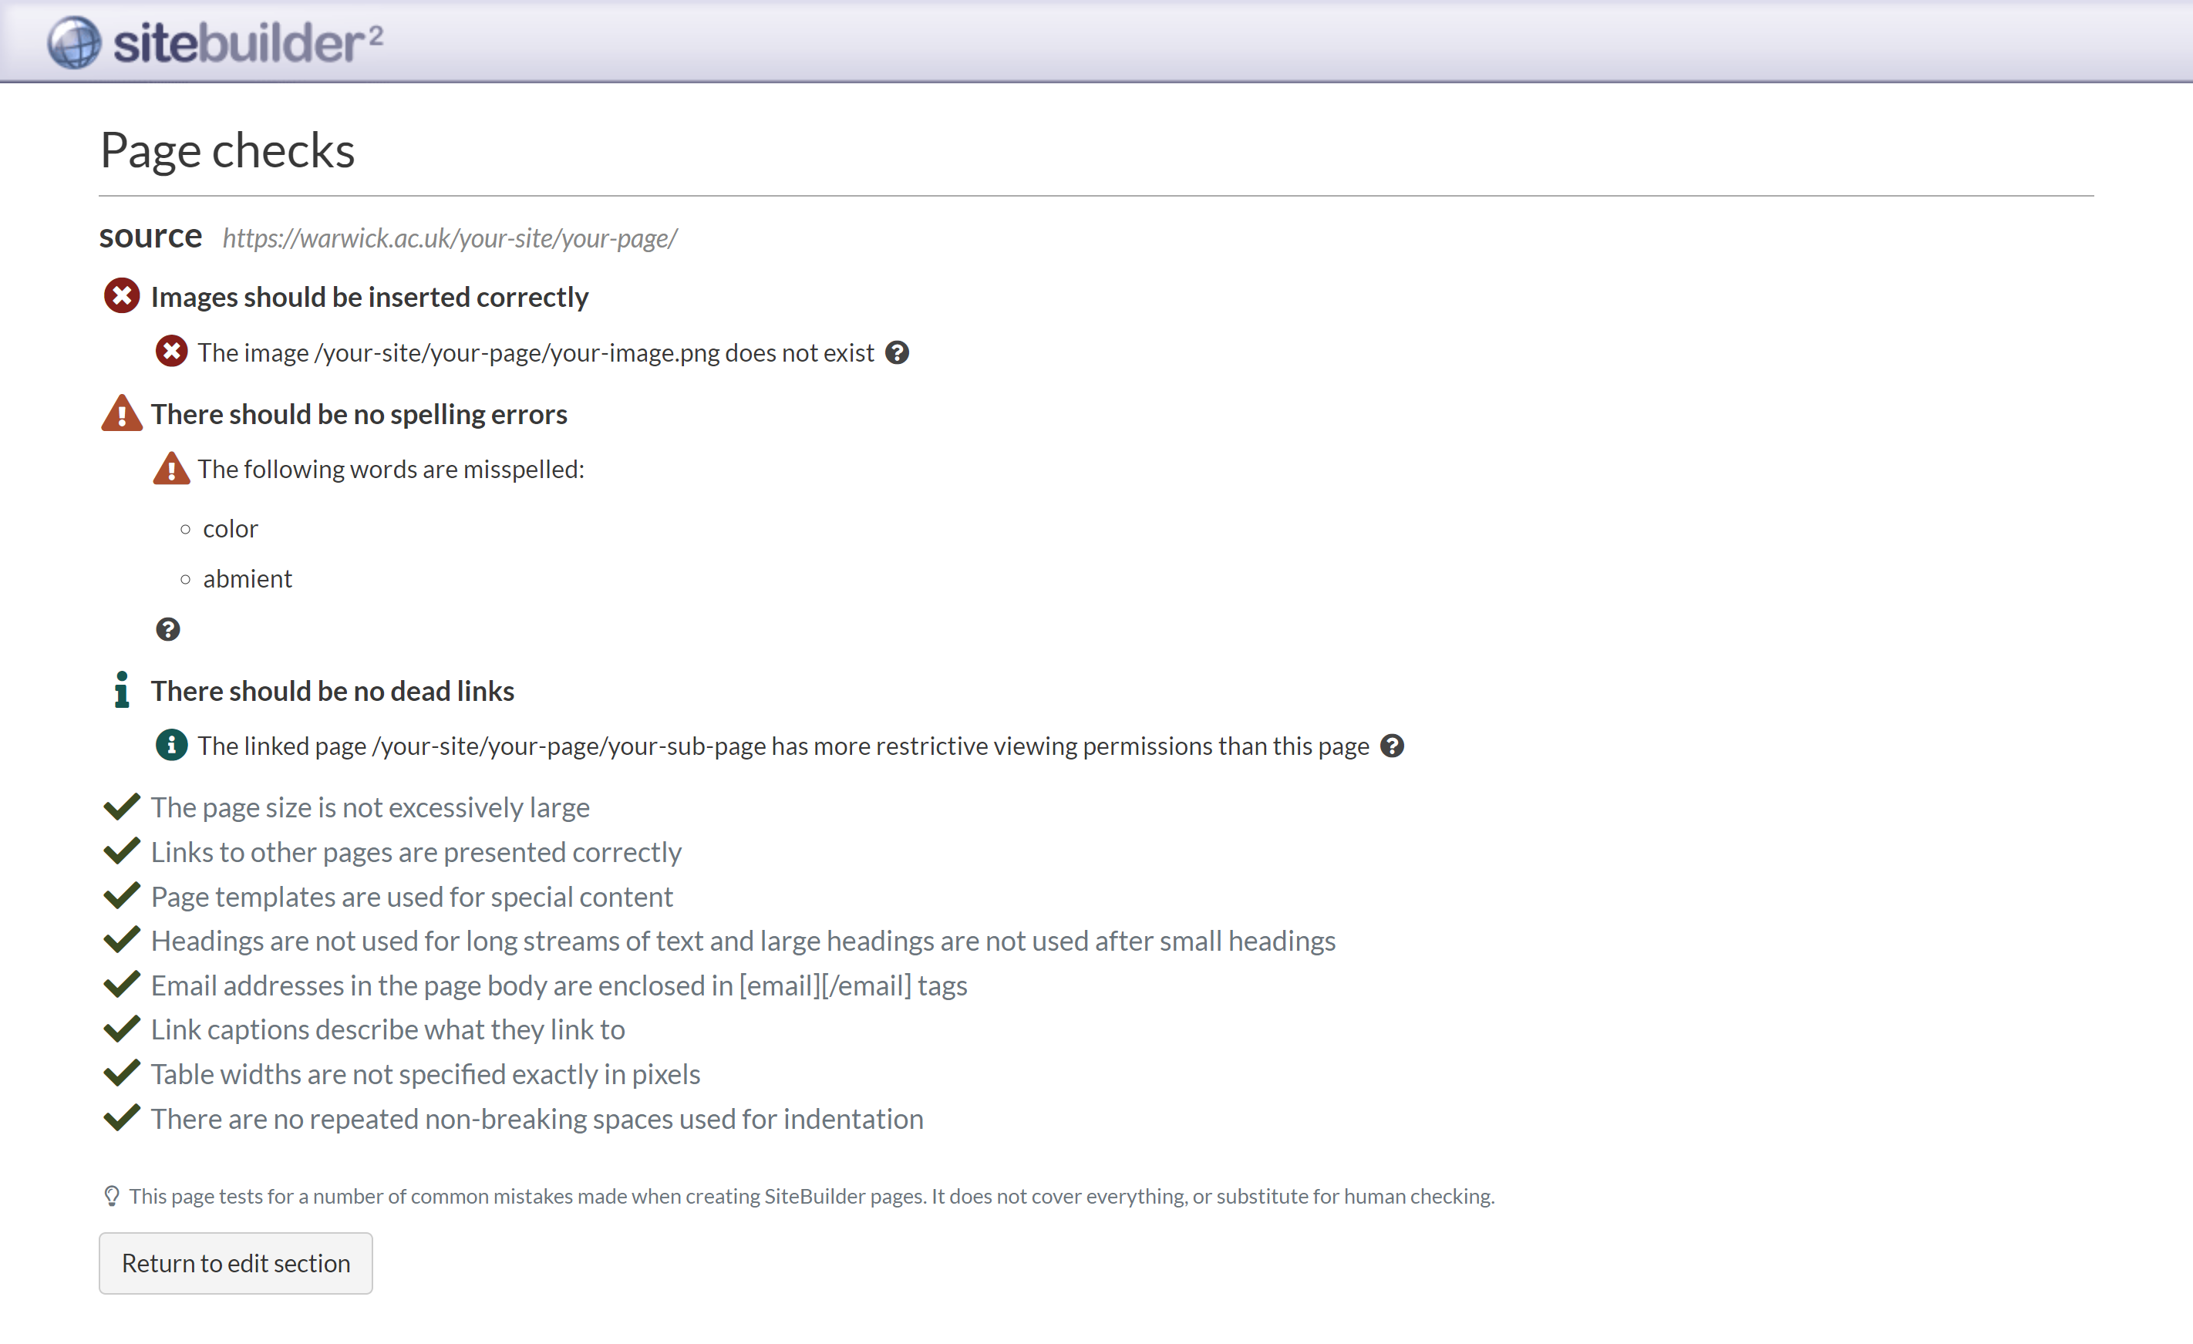
Task: Click 'Images should be inserted correctly' heading
Action: point(369,296)
